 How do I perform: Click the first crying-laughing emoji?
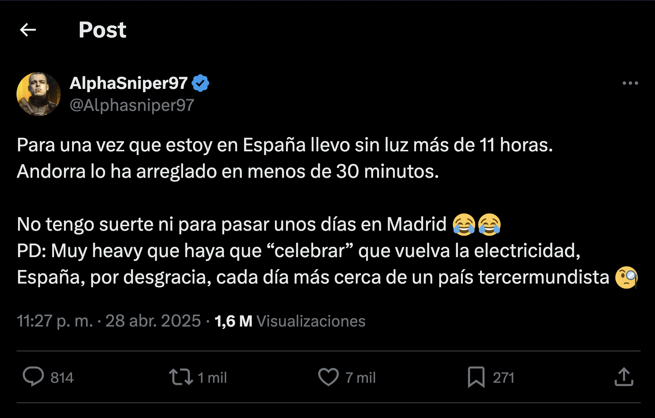(464, 224)
